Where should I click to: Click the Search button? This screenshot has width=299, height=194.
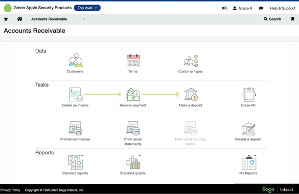[272, 19]
